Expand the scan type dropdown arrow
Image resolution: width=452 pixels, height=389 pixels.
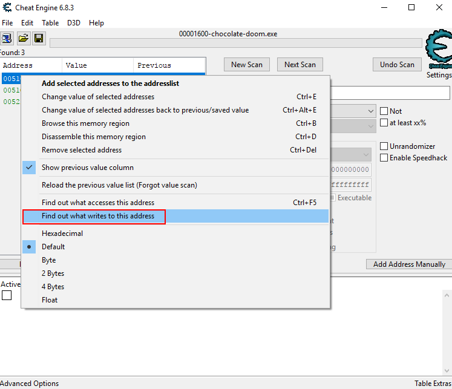370,111
